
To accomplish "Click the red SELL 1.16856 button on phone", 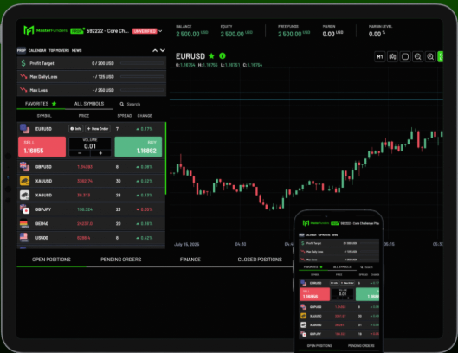I will pos(314,294).
